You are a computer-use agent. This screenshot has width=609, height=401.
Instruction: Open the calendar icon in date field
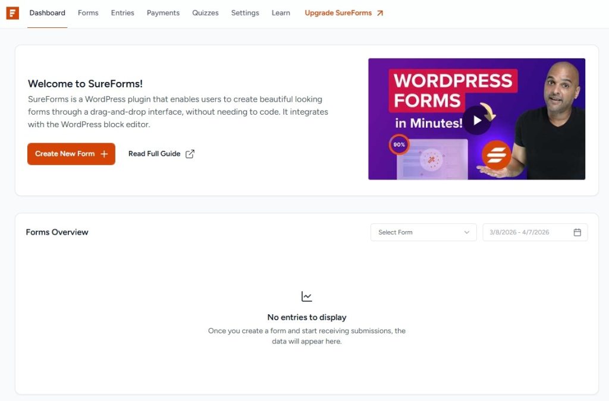[x=577, y=232]
